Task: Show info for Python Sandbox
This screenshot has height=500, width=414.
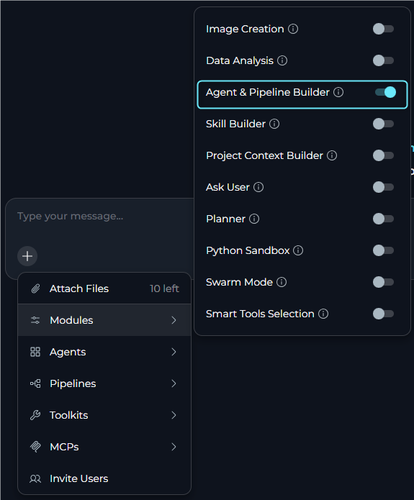Action: click(298, 250)
